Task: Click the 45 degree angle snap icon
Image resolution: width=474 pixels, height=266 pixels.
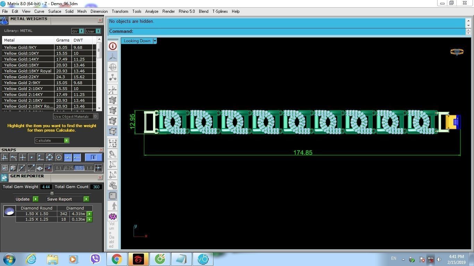Action: point(32,168)
